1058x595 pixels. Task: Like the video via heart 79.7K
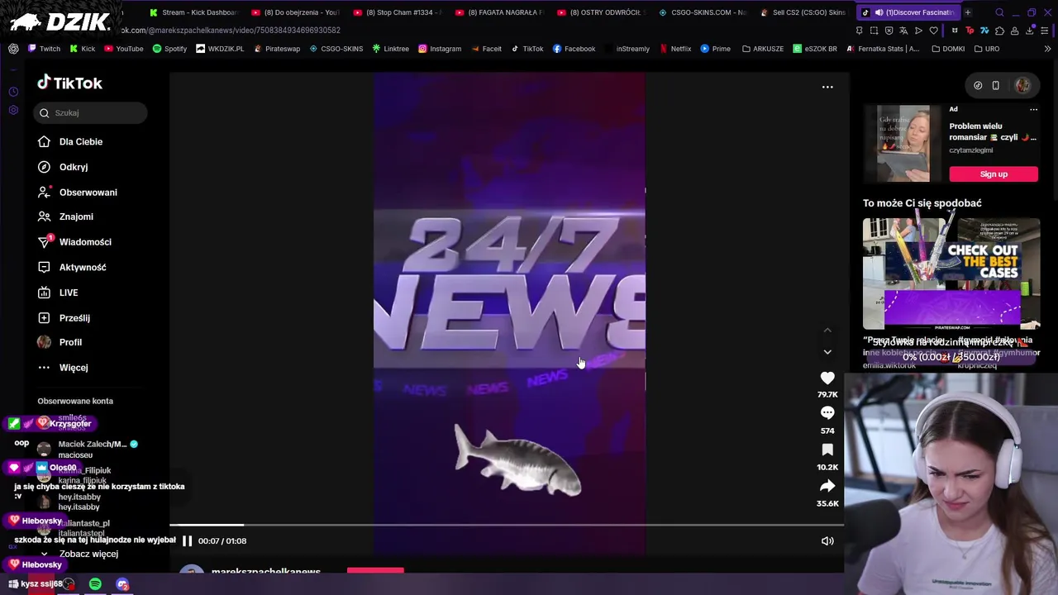point(827,378)
